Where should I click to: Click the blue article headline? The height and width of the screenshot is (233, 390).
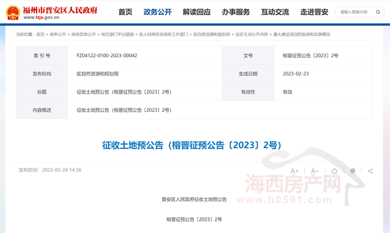point(192,145)
